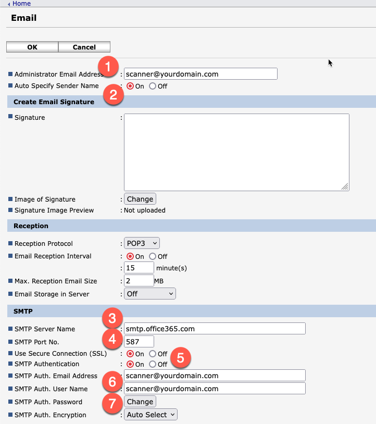This screenshot has width=376, height=424.
Task: Turn SMTP Authentication On
Action: [x=130, y=364]
